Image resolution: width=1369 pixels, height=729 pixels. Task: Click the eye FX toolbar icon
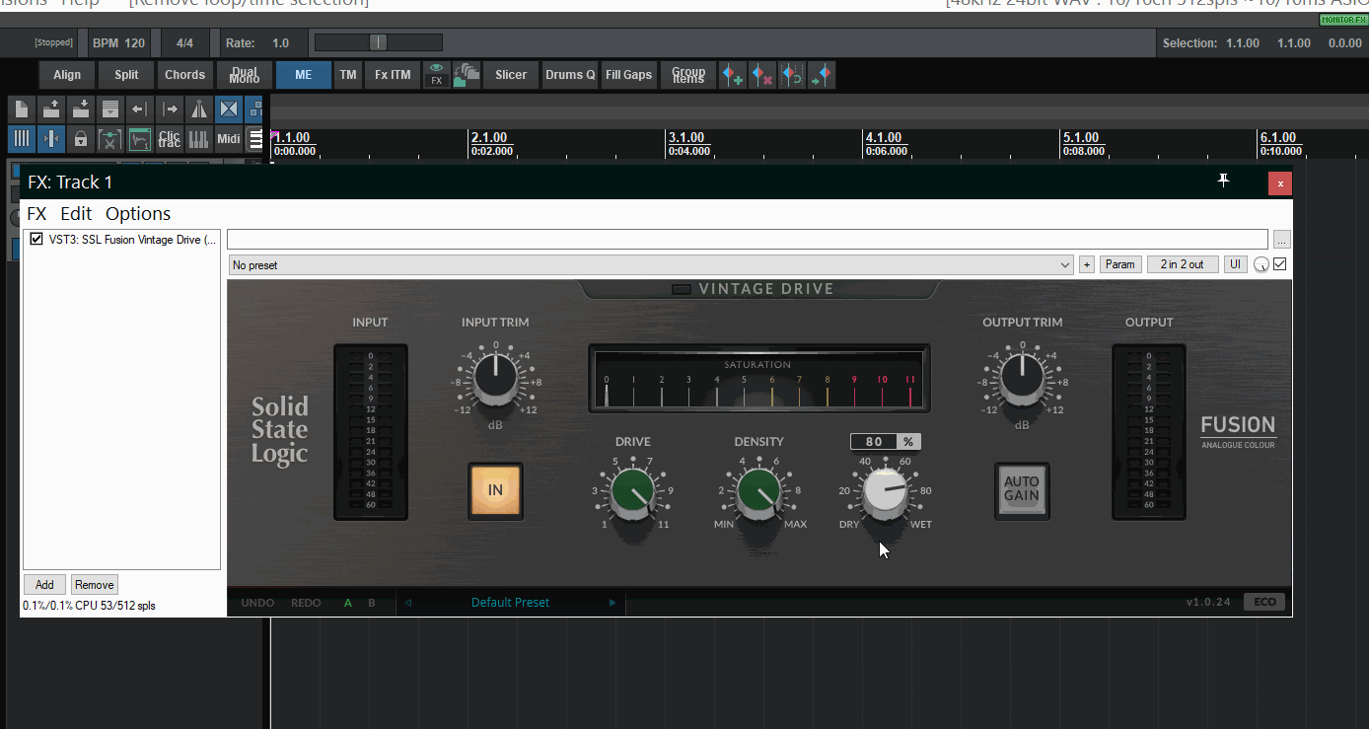tap(436, 75)
